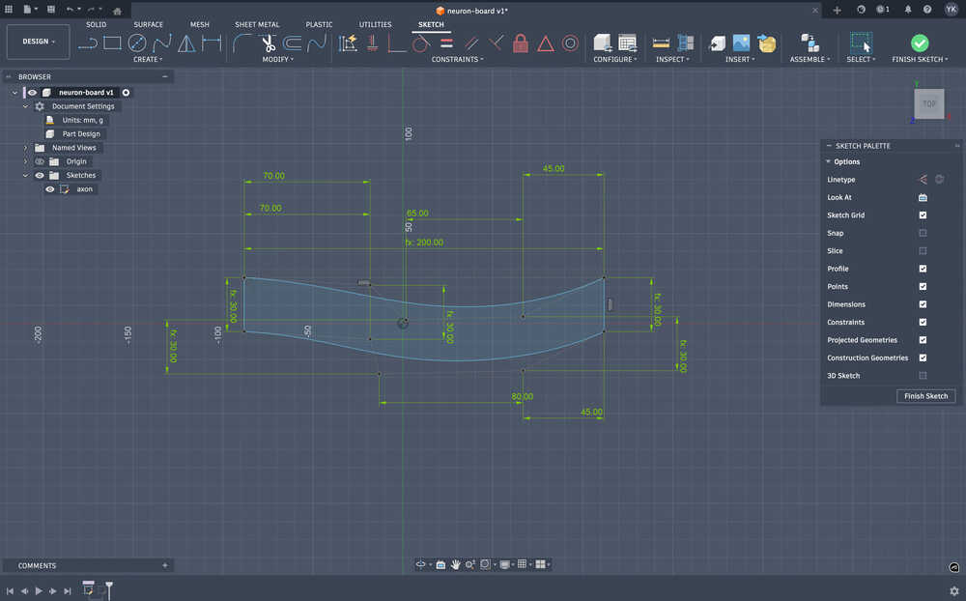Viewport: 966px width, 601px height.
Task: Uncheck the Sketch Grid option
Action: coord(923,215)
